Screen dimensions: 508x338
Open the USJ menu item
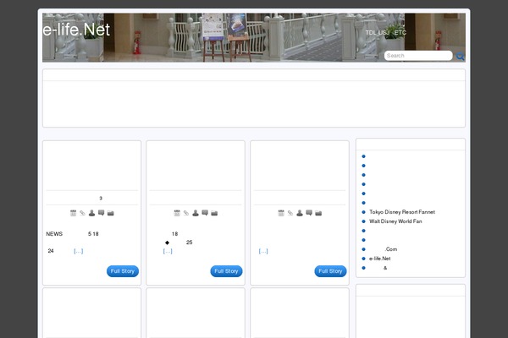point(384,33)
